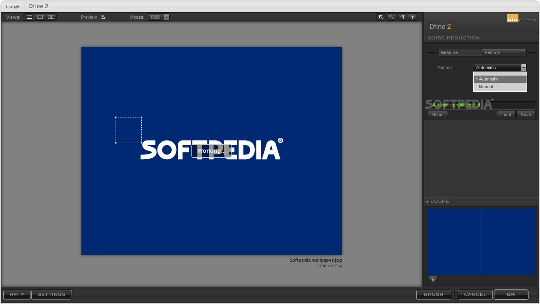Click the loupe pin icon

click(x=433, y=280)
